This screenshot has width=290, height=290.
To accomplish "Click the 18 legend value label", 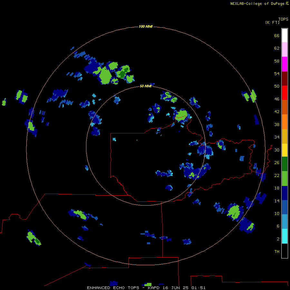I will tap(277, 188).
